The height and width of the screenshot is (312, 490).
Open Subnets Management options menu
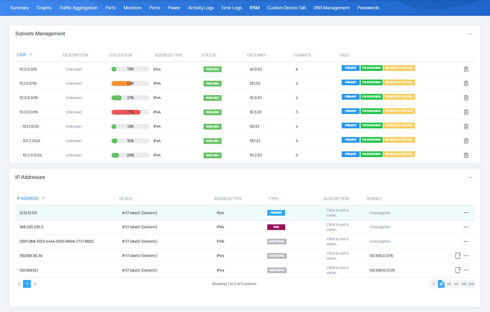pos(470,34)
